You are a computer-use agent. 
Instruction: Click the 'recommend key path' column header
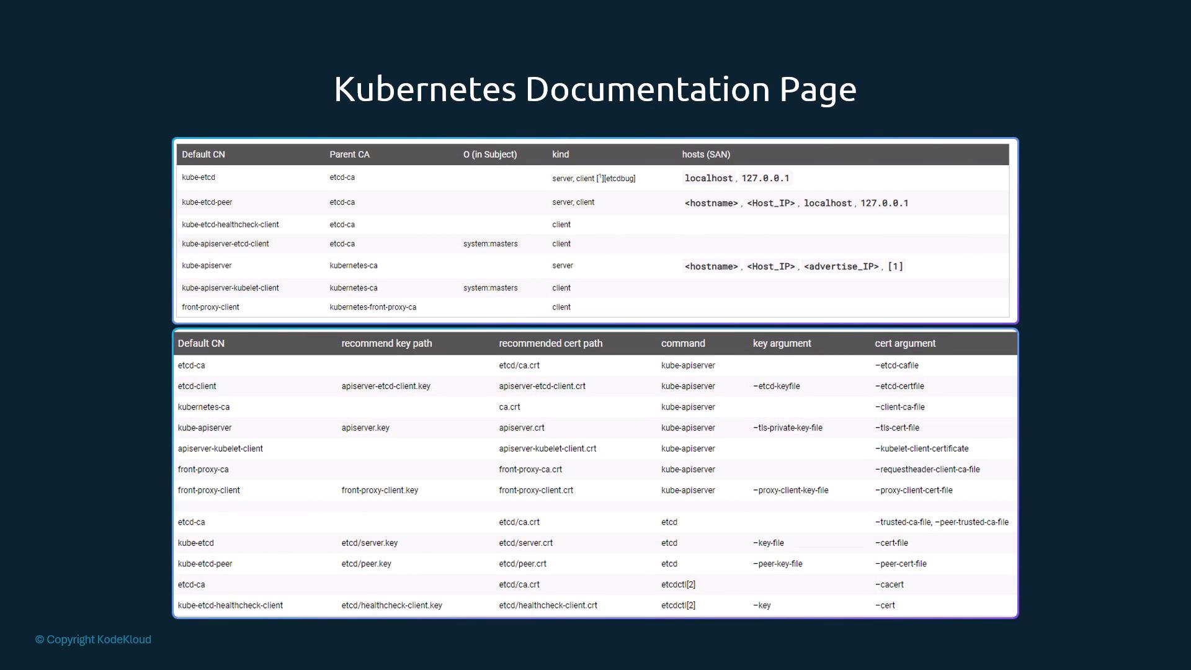[x=386, y=343]
